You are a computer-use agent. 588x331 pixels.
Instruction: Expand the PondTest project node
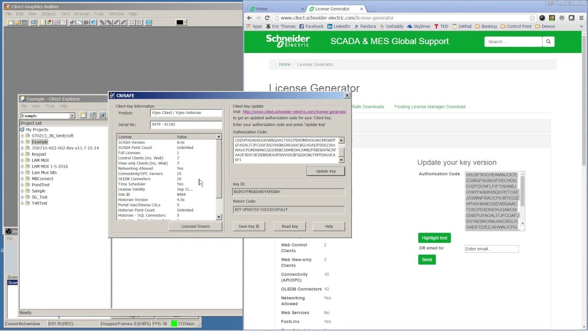(22, 185)
